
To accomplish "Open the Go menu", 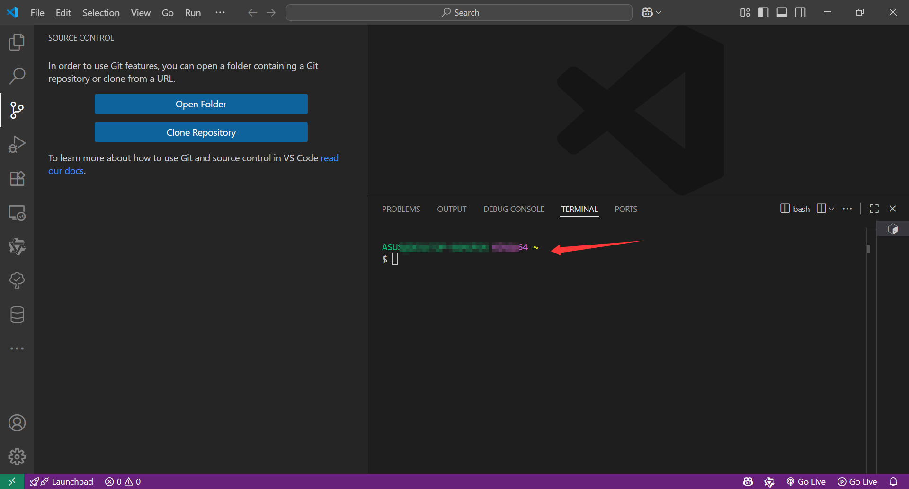I will coord(168,13).
